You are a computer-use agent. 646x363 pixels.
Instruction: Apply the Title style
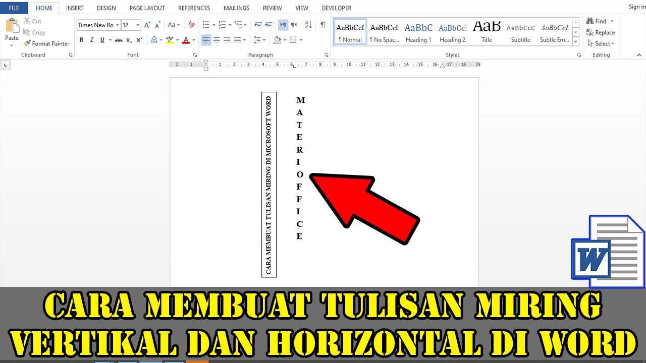tap(487, 32)
